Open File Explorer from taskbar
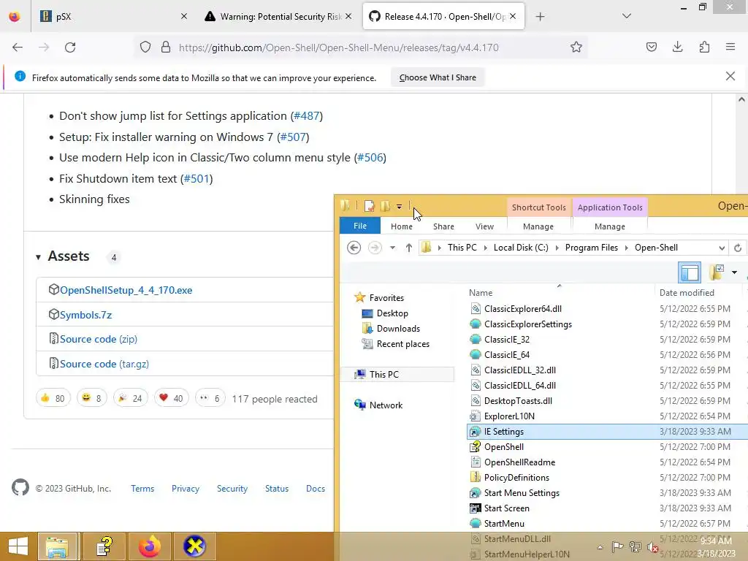748x561 pixels. pyautogui.click(x=58, y=546)
